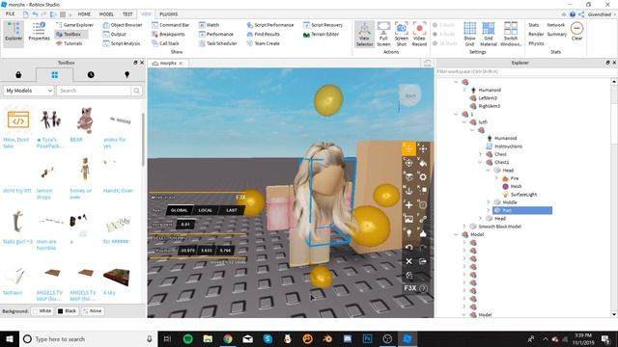
Task: Set F3X move axes to LOCAL
Action: [x=205, y=210]
